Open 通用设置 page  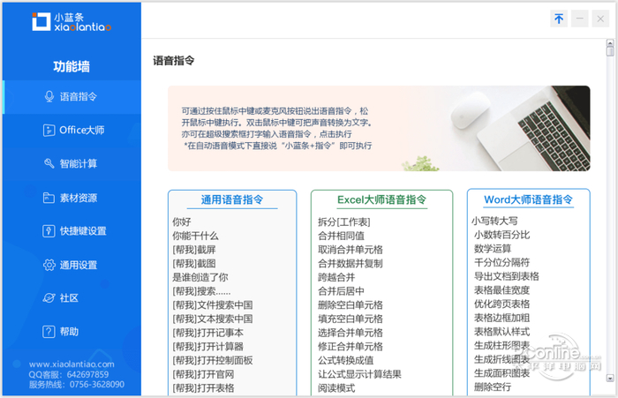click(x=72, y=266)
